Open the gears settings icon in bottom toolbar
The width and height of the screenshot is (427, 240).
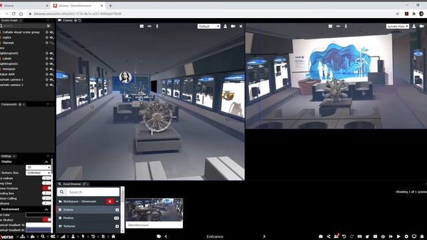point(53,237)
